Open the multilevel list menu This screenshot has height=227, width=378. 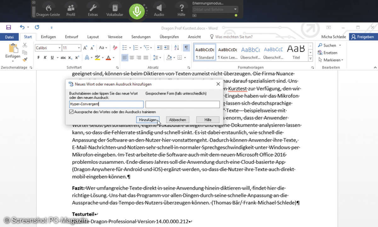(147, 48)
